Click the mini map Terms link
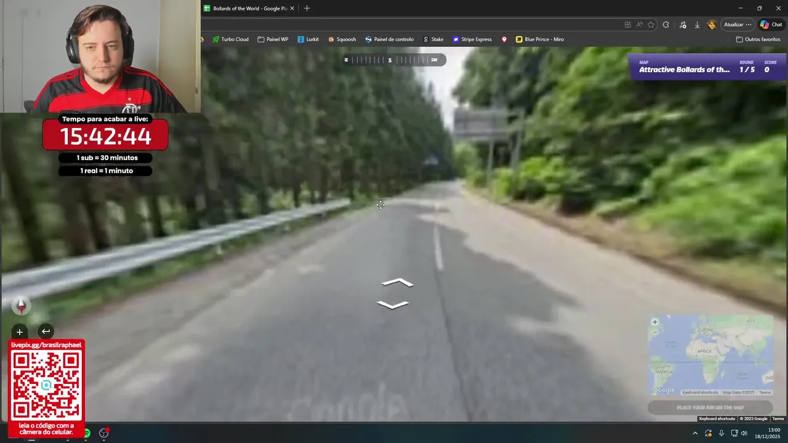Screen dimensions: 788x443 (x=765, y=393)
